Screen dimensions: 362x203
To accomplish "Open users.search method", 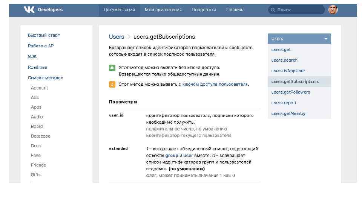I will tap(284, 60).
